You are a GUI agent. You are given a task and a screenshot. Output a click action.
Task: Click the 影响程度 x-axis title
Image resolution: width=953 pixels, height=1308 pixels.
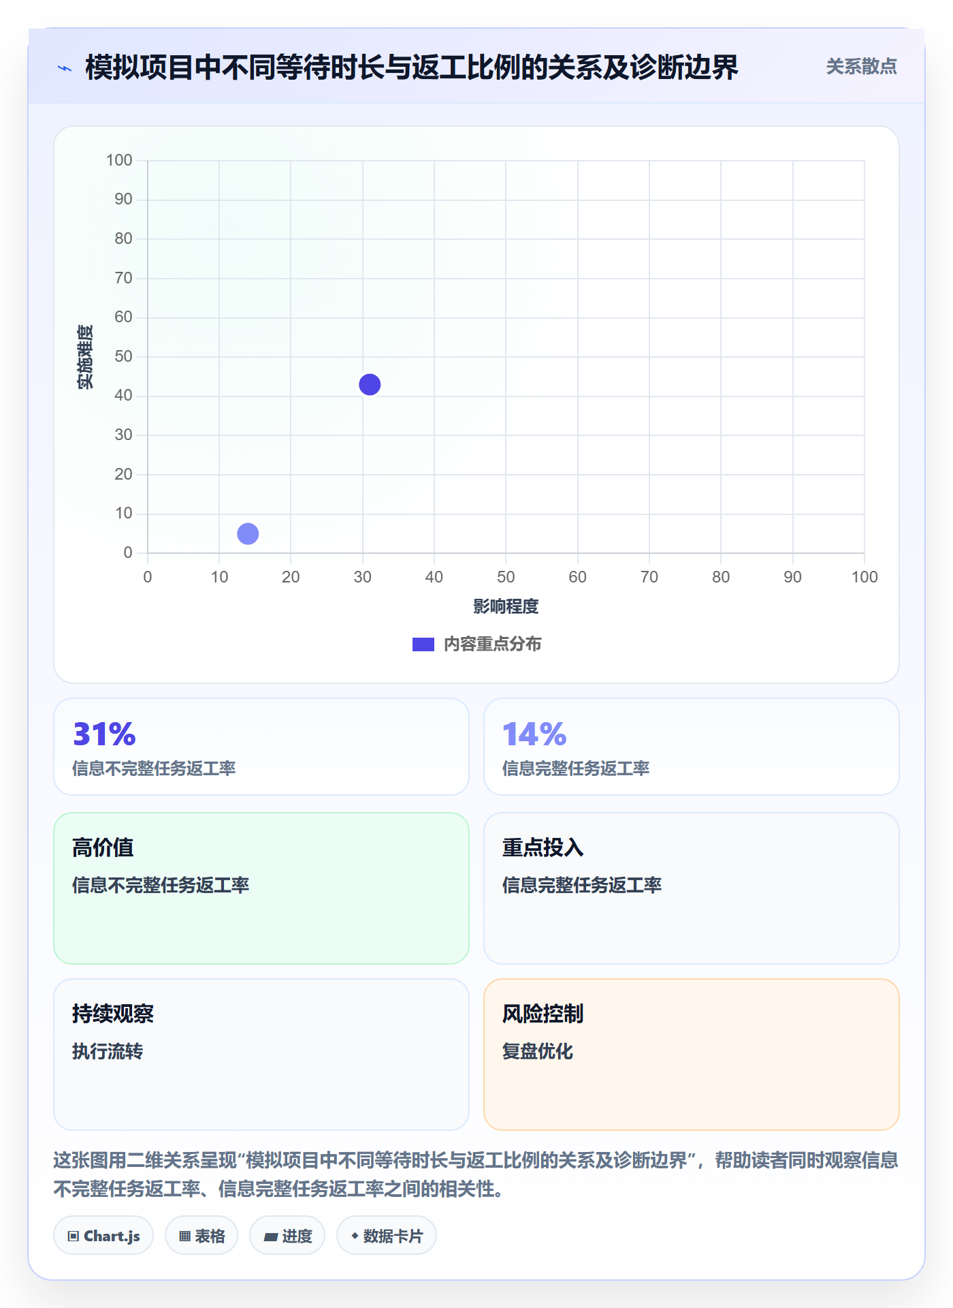[506, 606]
